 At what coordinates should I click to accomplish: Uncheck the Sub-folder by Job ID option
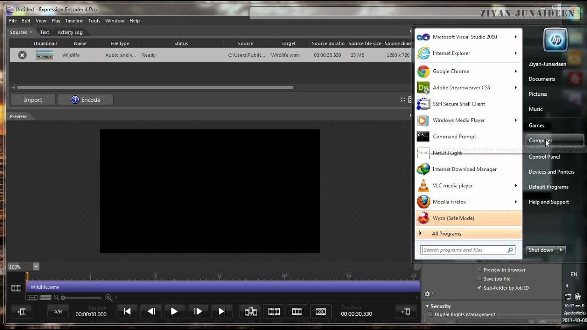(479, 288)
